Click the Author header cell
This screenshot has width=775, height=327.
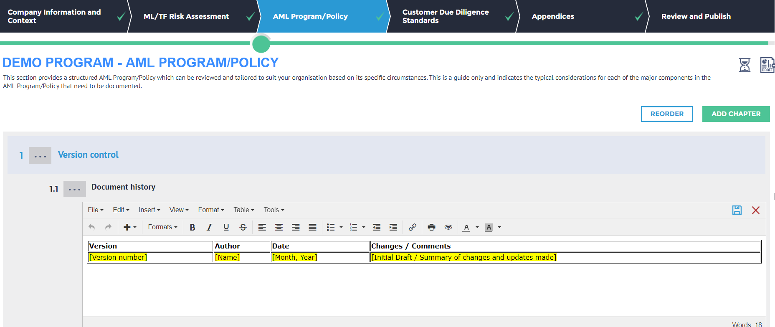(x=242, y=246)
